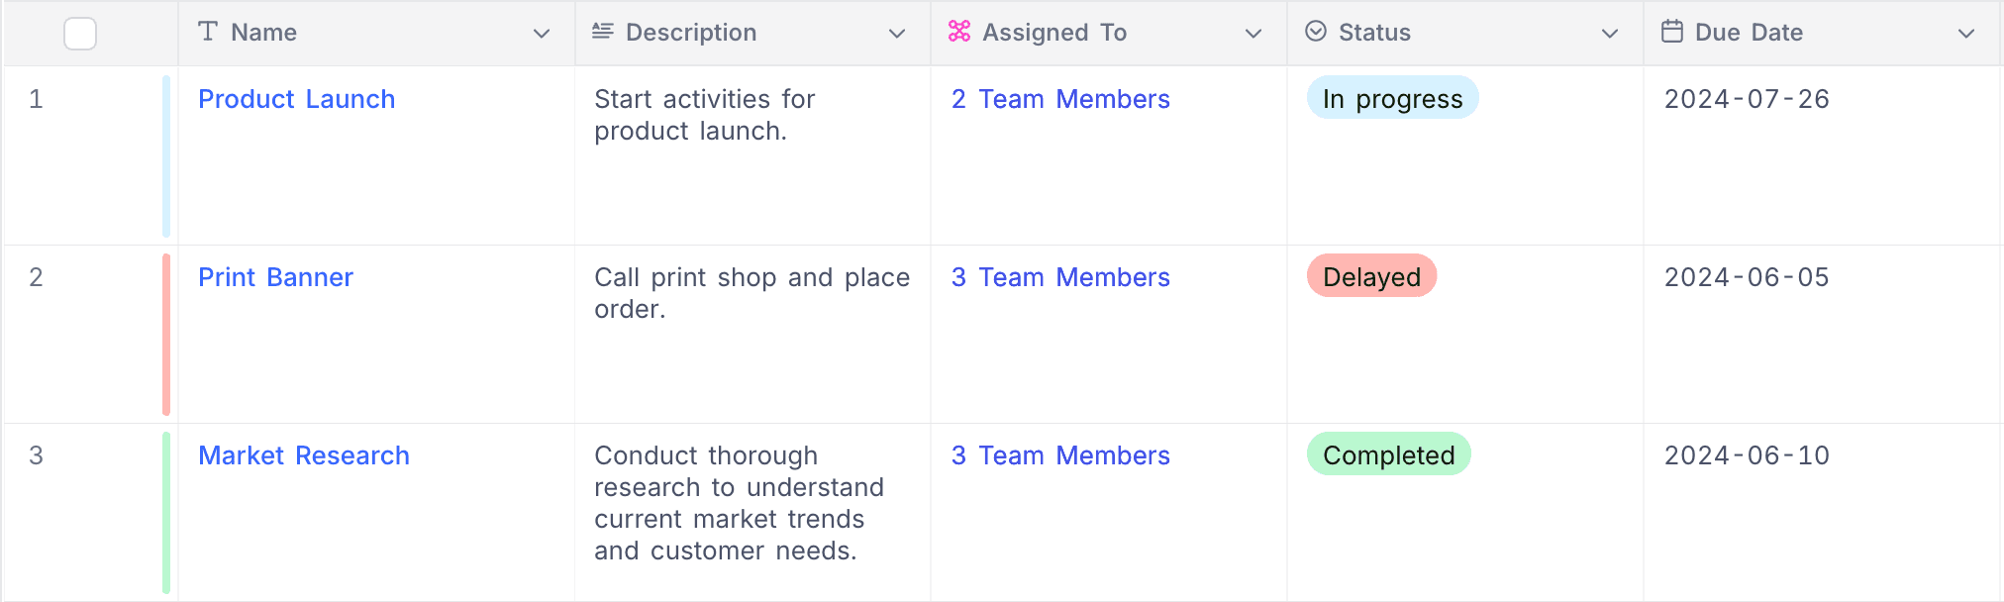This screenshot has height=602, width=2004.
Task: Click the red Delayed status tag
Action: pyautogui.click(x=1371, y=276)
